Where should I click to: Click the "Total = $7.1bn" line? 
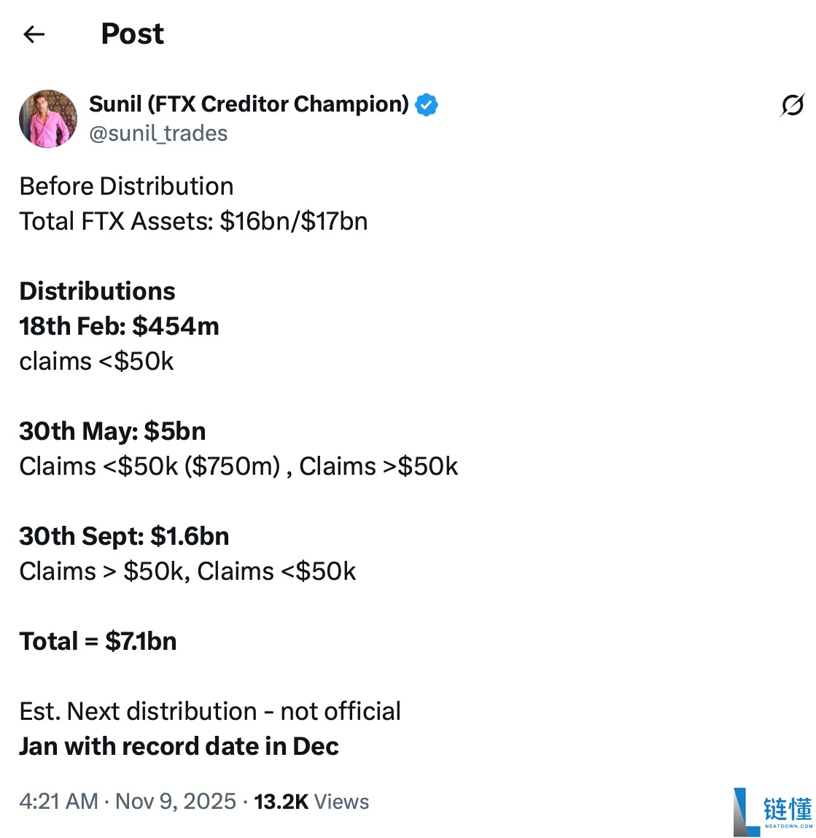click(x=98, y=641)
